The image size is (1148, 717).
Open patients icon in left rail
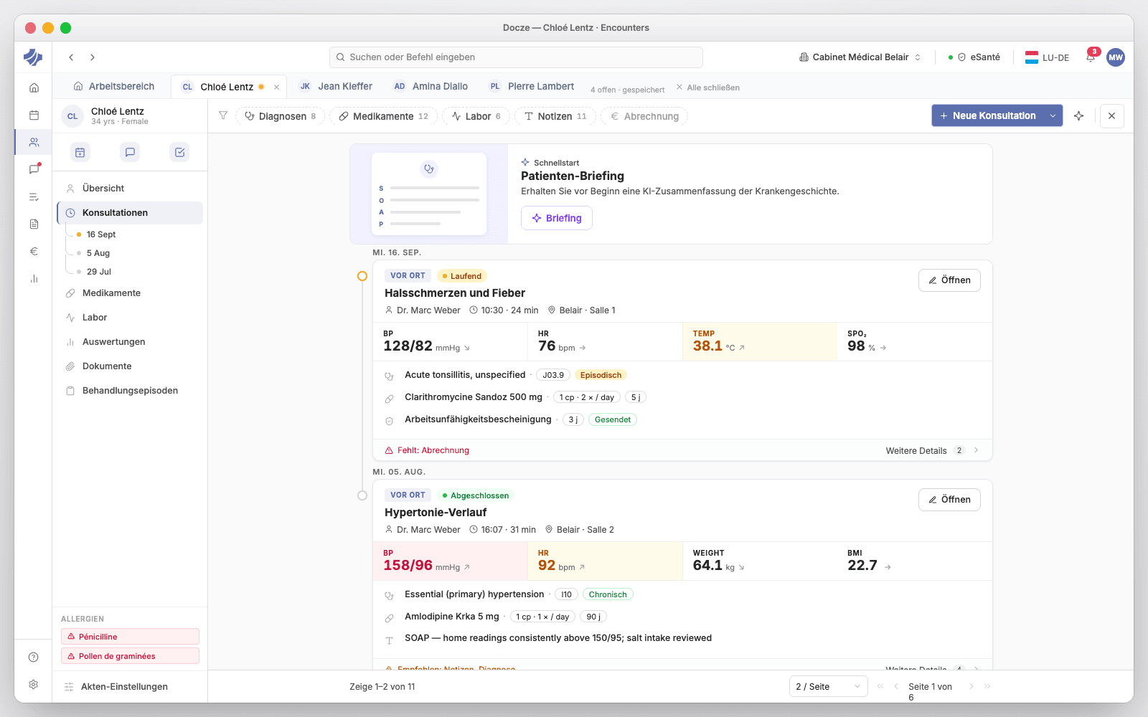34,142
